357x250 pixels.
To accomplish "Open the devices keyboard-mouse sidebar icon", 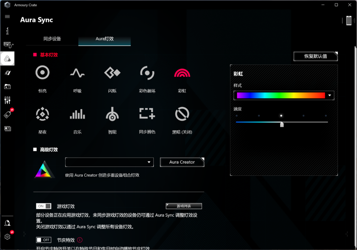I will click(8, 45).
